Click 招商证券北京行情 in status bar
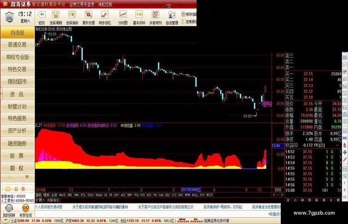 click(217, 221)
